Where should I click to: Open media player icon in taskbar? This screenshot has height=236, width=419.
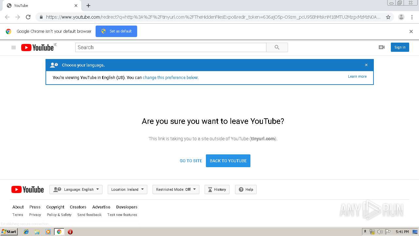click(x=48, y=232)
